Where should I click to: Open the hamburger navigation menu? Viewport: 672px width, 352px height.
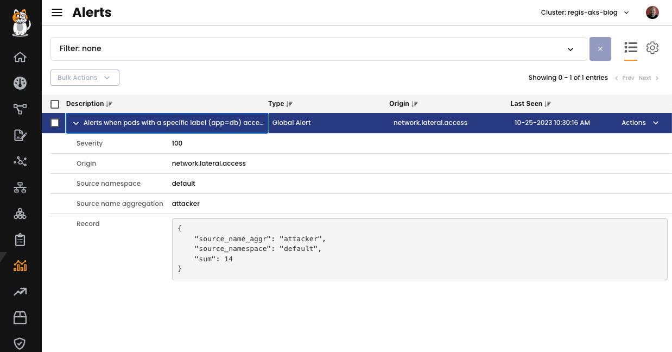pyautogui.click(x=57, y=12)
